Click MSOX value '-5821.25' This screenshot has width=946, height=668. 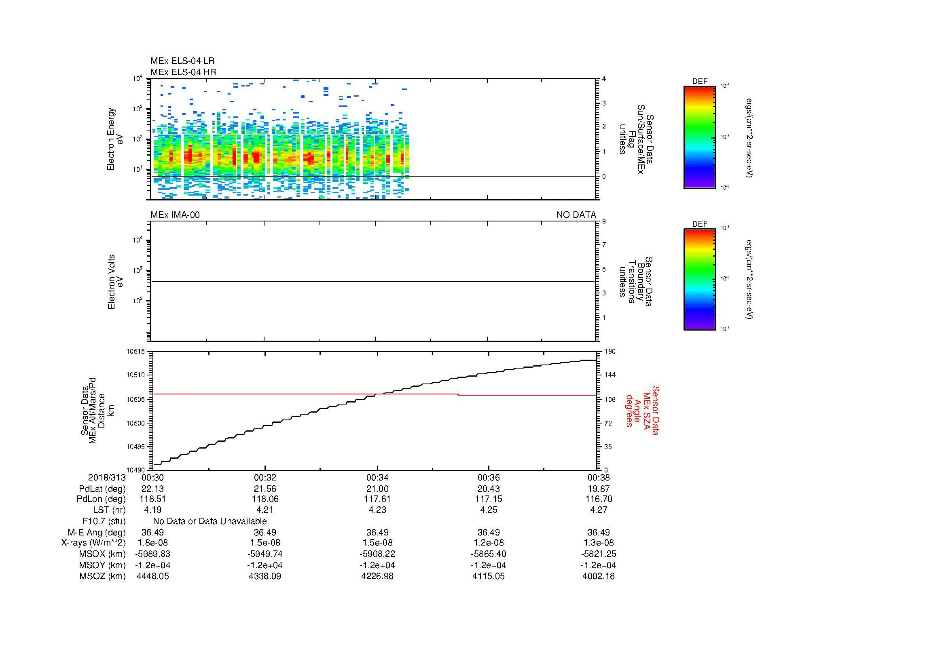pyautogui.click(x=599, y=554)
